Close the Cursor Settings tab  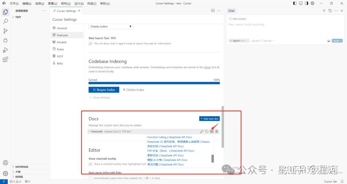pyautogui.click(x=79, y=11)
